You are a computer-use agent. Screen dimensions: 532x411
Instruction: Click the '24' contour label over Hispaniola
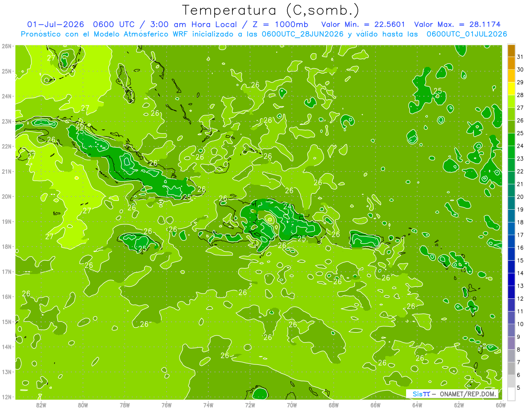coord(287,206)
